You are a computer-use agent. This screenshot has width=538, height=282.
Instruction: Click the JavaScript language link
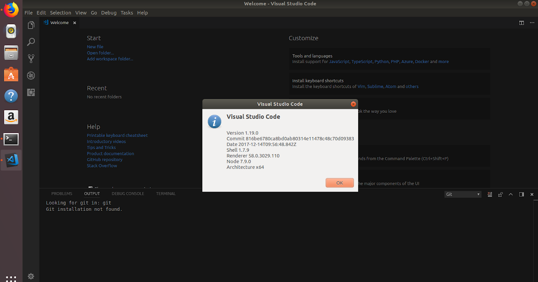pyautogui.click(x=339, y=62)
